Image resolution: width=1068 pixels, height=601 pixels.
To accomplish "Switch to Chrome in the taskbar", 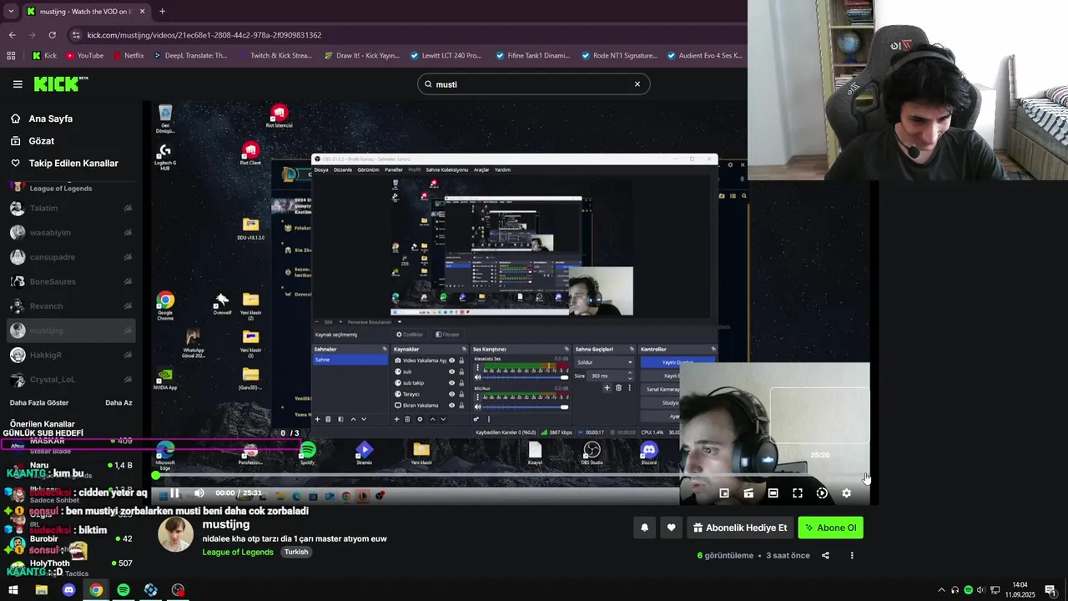I will (96, 590).
